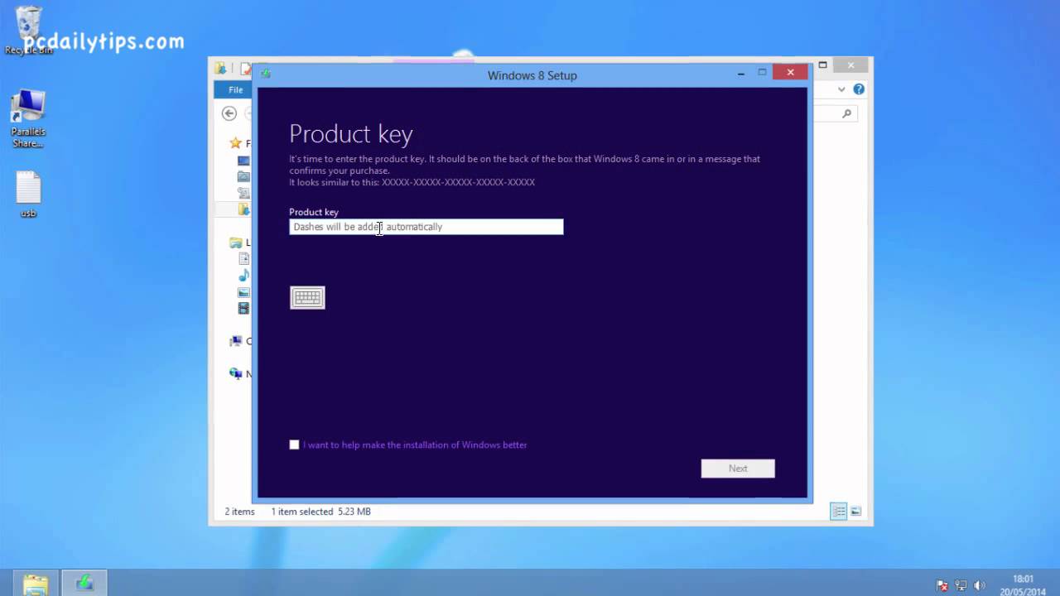1060x596 pixels.
Task: Select the Recycle Bin desktop icon
Action: [28, 31]
